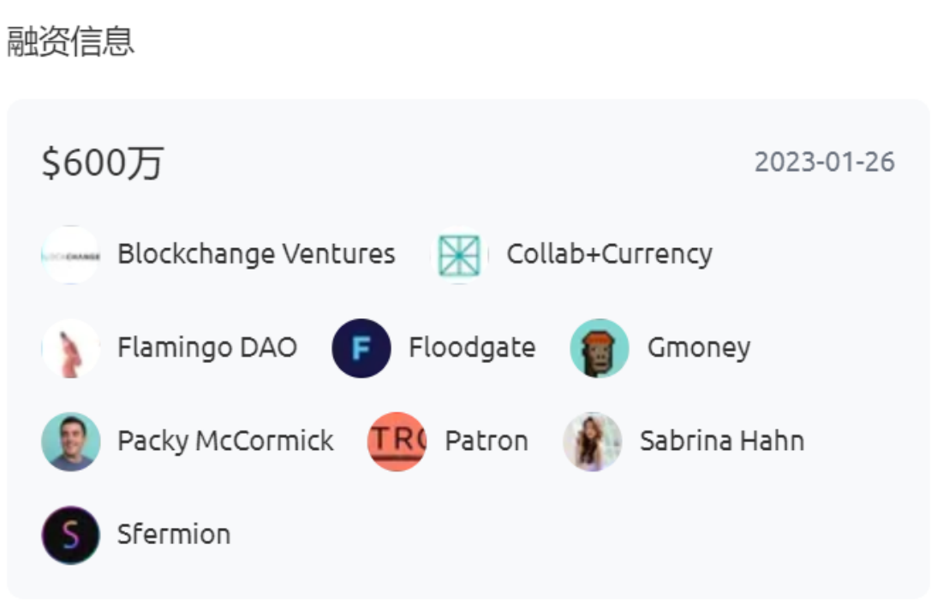This screenshot has width=937, height=616.
Task: Select the Flamingo DAO name
Action: click(x=206, y=347)
